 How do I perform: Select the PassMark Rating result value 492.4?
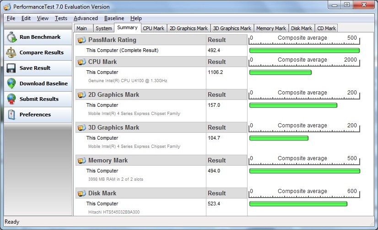point(214,51)
